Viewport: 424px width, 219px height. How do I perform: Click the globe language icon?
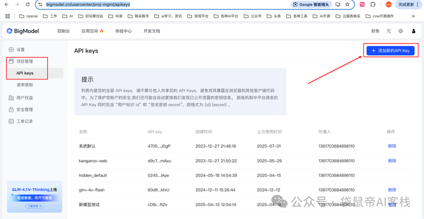pyautogui.click(x=401, y=31)
